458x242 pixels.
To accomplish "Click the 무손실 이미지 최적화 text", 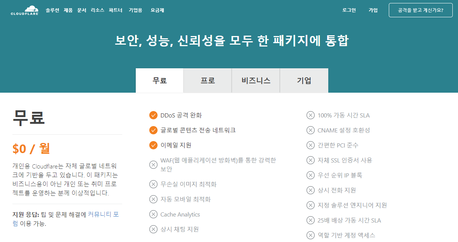I will (x=188, y=184).
